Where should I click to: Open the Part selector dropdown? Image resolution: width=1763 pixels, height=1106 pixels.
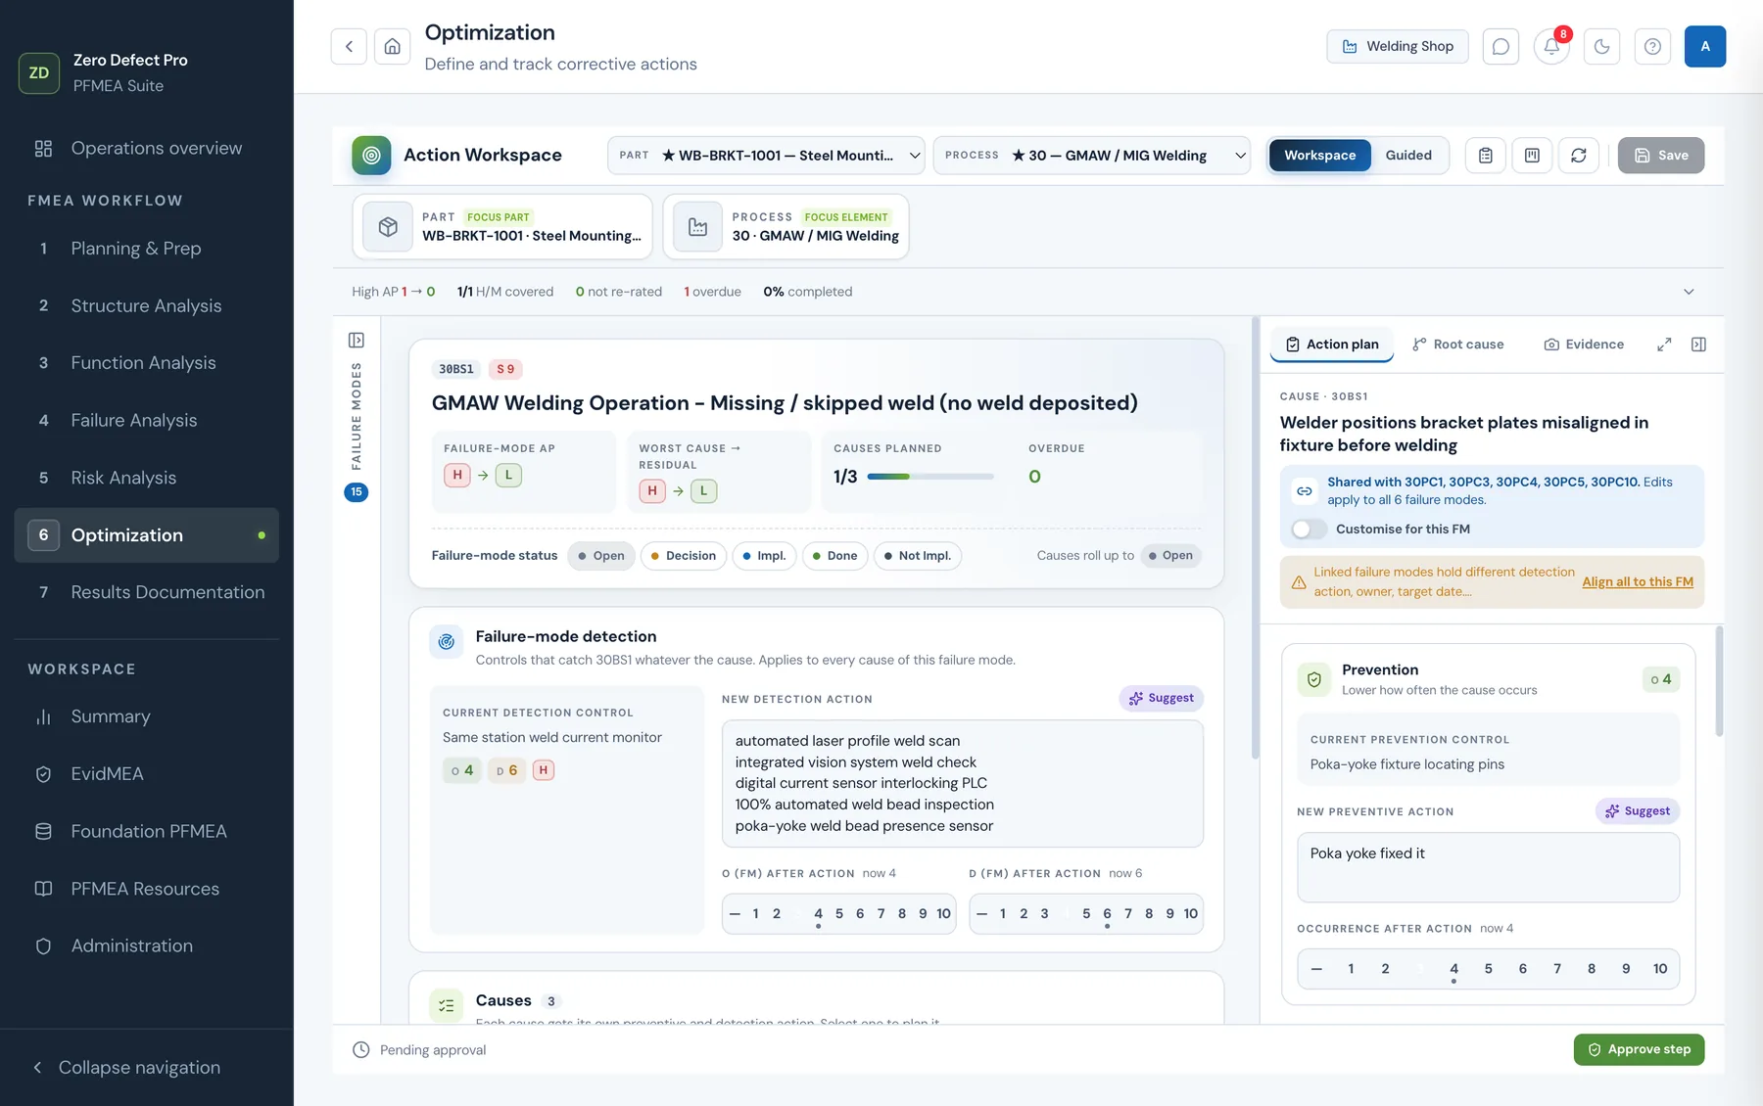(x=766, y=156)
